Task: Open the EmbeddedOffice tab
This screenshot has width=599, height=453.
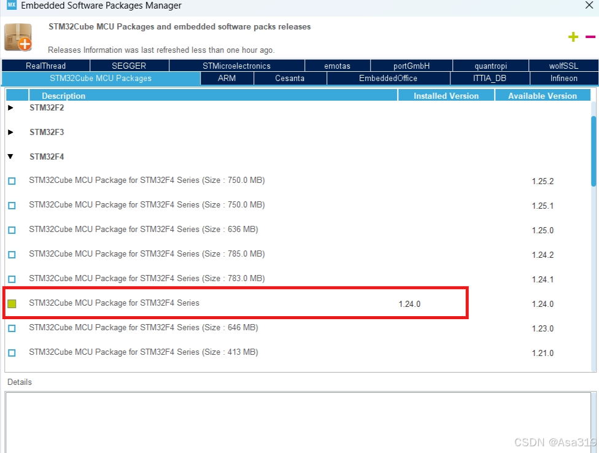Action: pyautogui.click(x=388, y=79)
